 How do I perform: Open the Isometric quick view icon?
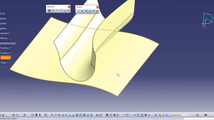(80, 115)
